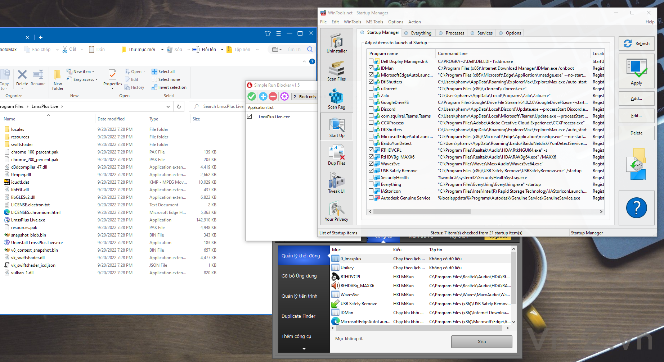Viewport: 664px width, 362px height.
Task: Uncheck the IDMan startup item checkbox
Action: 371,68
